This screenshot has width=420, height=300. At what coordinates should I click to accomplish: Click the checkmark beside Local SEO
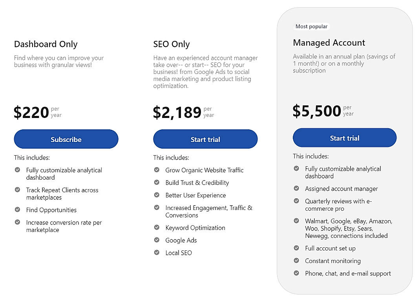pos(157,253)
